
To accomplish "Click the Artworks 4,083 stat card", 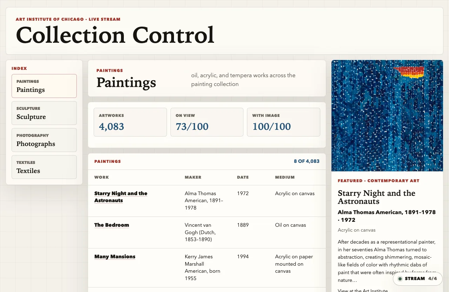I will coord(130,122).
